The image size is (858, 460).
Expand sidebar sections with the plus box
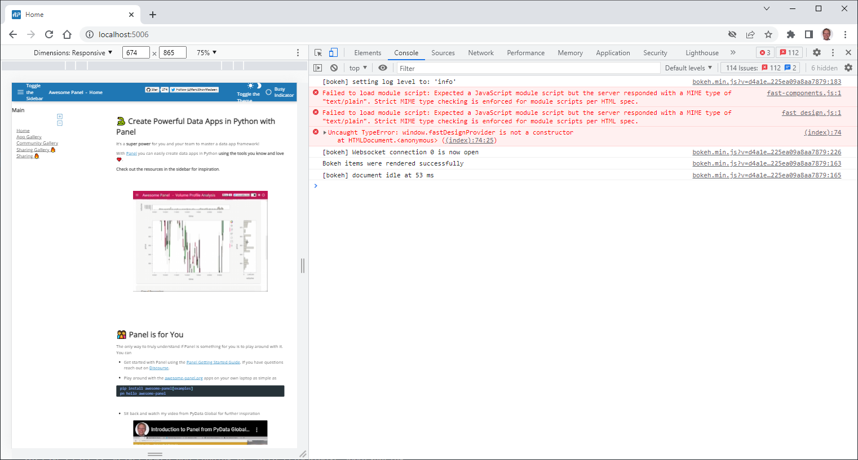(59, 117)
